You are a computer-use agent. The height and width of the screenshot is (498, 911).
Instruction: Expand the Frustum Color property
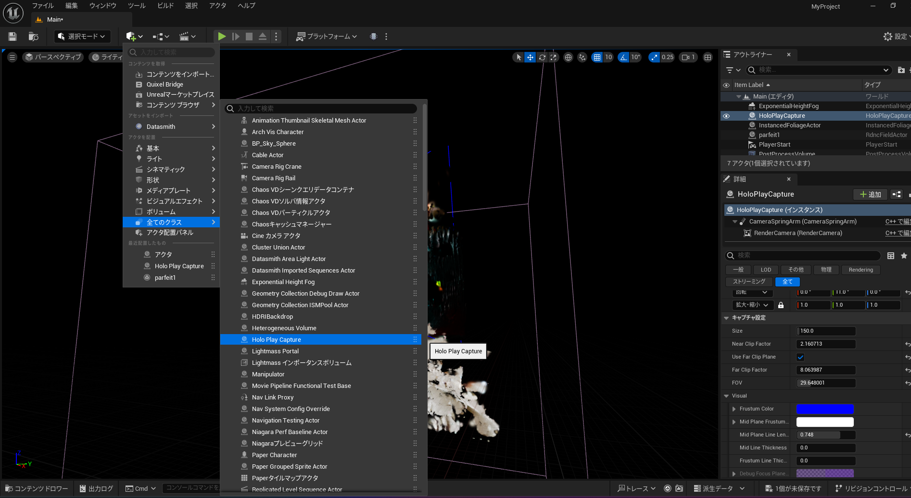734,409
